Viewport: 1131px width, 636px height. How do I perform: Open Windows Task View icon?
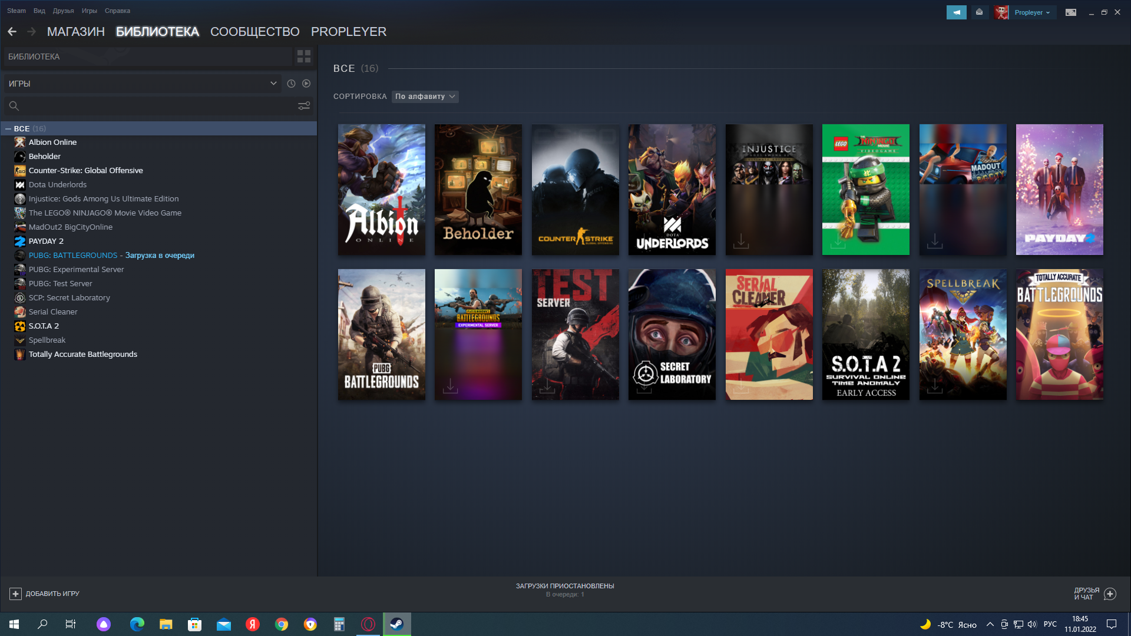click(x=71, y=624)
